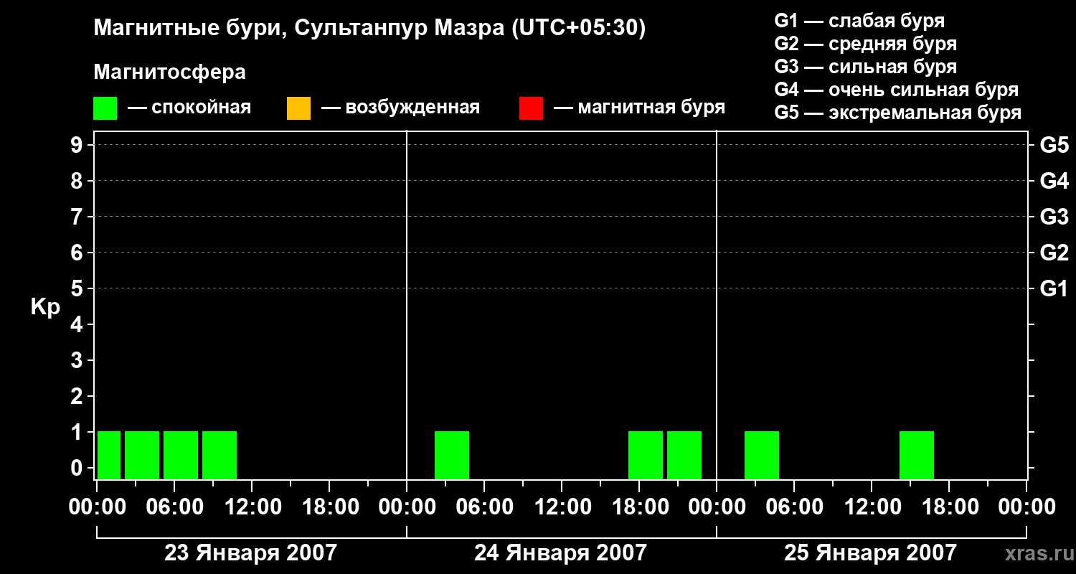Click the '24 Января 2007' date label
Screen dimensions: 1076x574
pyautogui.click(x=561, y=552)
